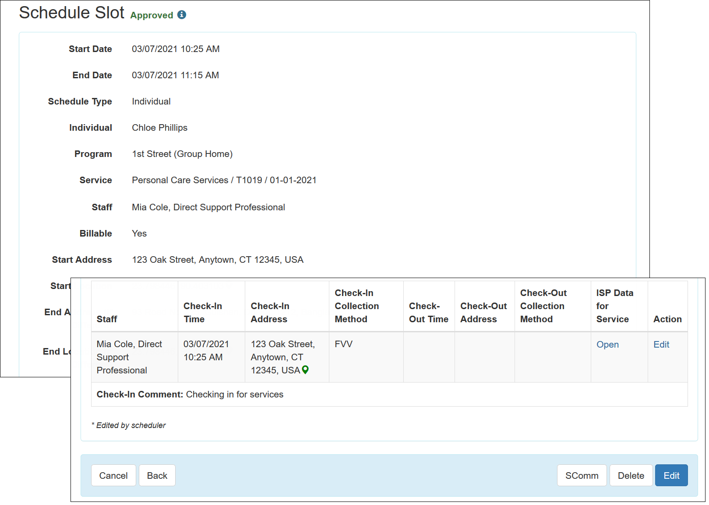The height and width of the screenshot is (505, 709).
Task: Click the Schedule Type field label
Action: [x=80, y=101]
